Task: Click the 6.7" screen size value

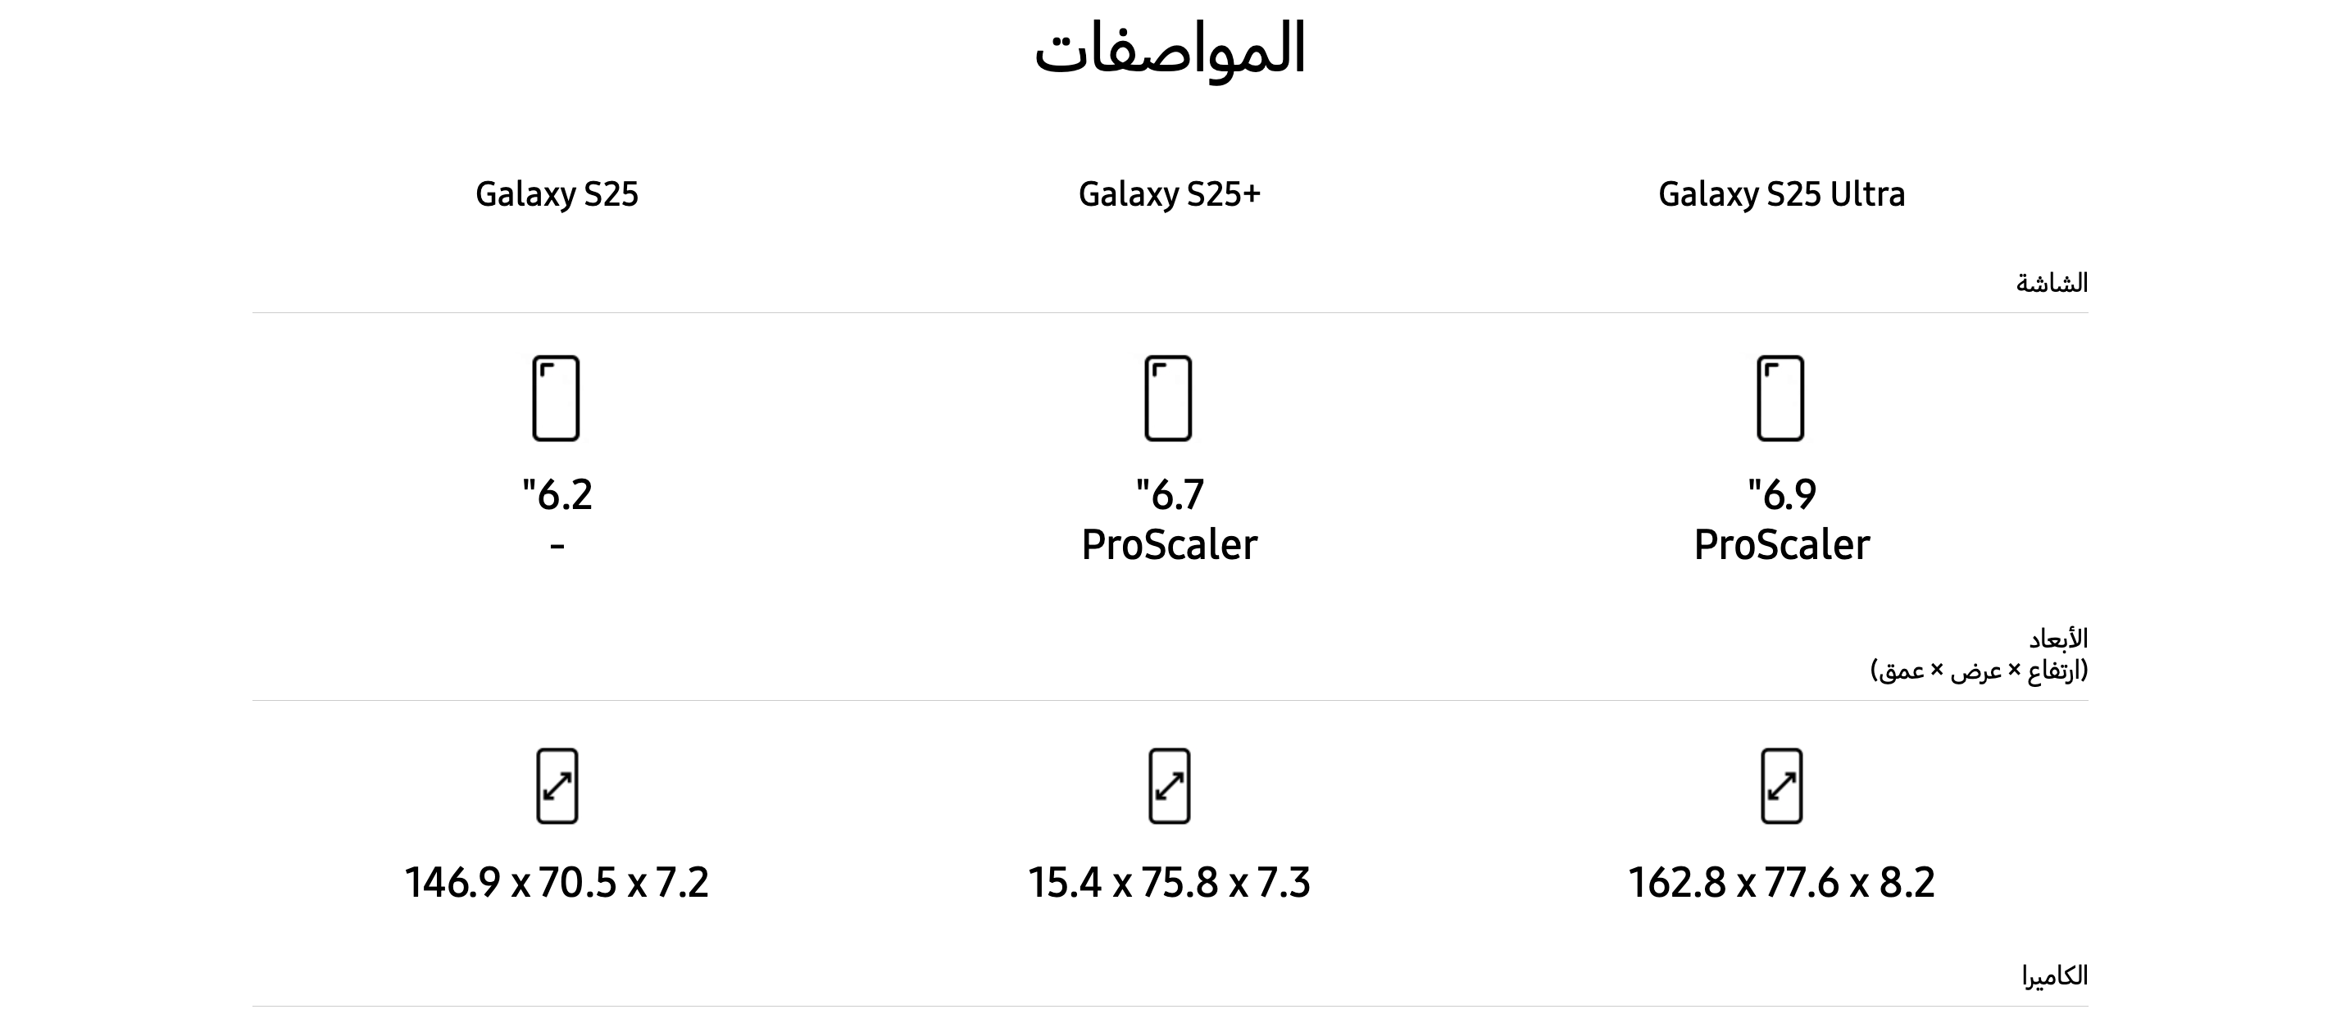Action: click(1170, 495)
